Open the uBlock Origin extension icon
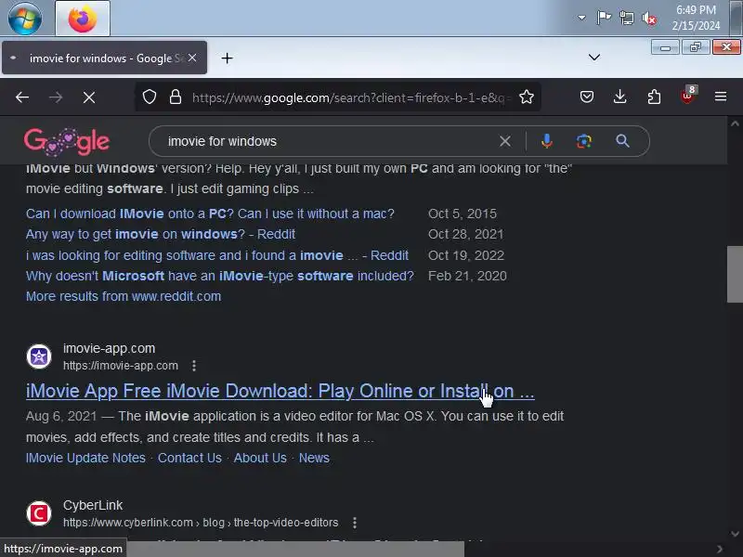Screen dimensions: 743x557 pyautogui.click(x=687, y=96)
